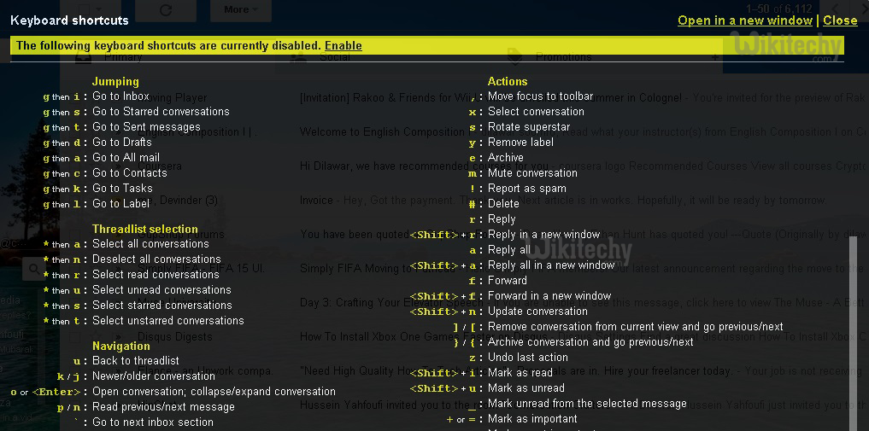Click the inbox icon on Primary tab
869x431 pixels.
tap(83, 57)
